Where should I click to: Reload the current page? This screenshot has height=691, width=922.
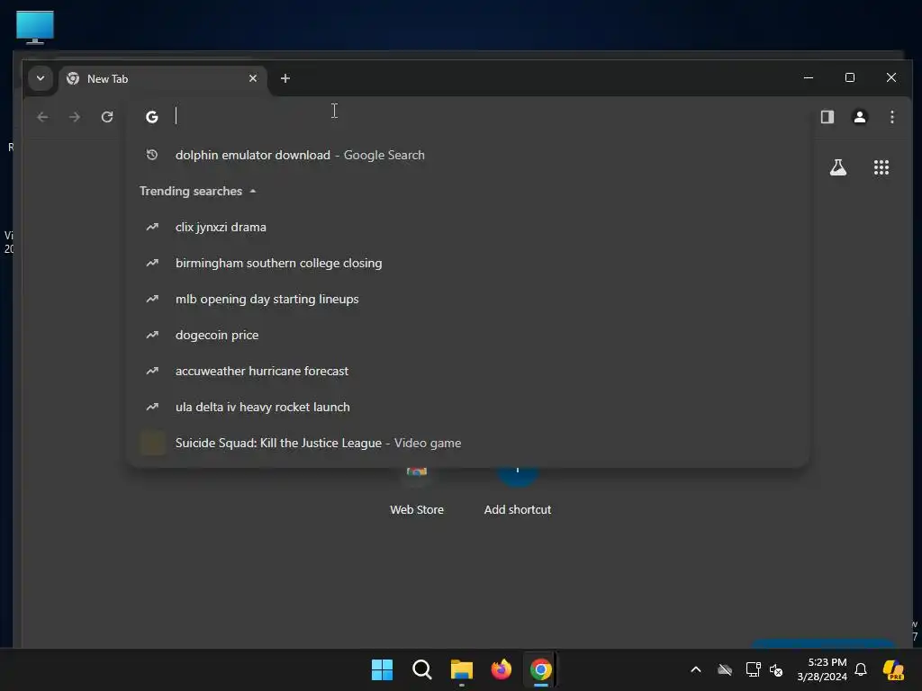[106, 117]
